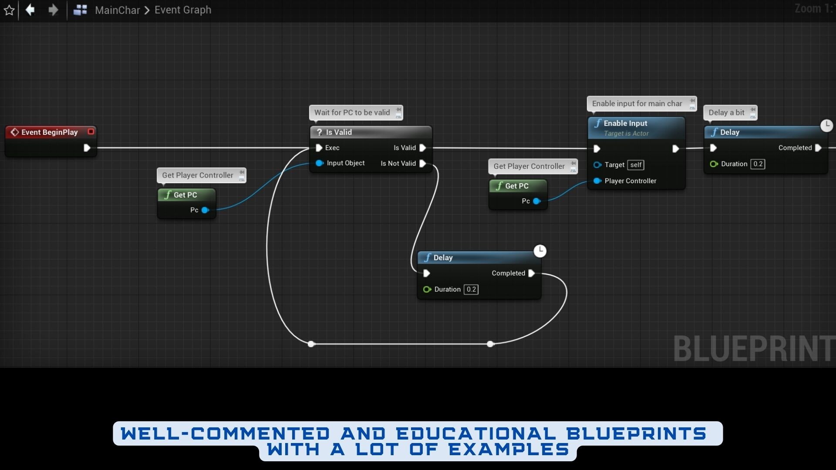Screen dimensions: 836x470
Task: Click the function icon on the Enable Input node
Action: (x=598, y=123)
